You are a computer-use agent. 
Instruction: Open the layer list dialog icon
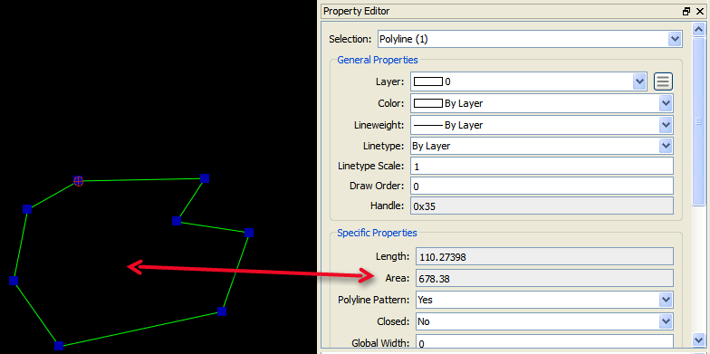point(663,81)
